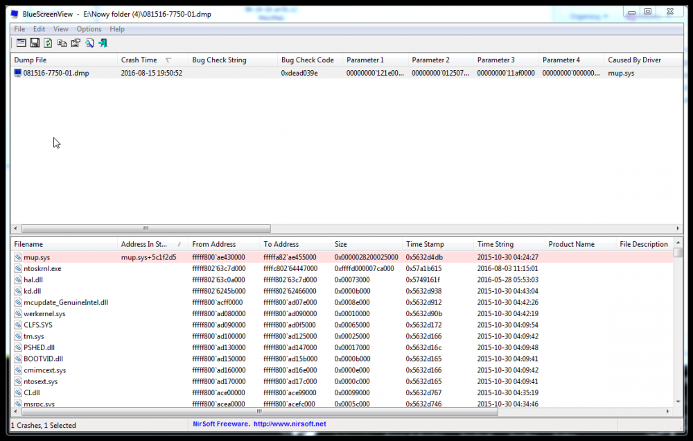The image size is (693, 441).
Task: Open the Help menu
Action: tap(117, 29)
